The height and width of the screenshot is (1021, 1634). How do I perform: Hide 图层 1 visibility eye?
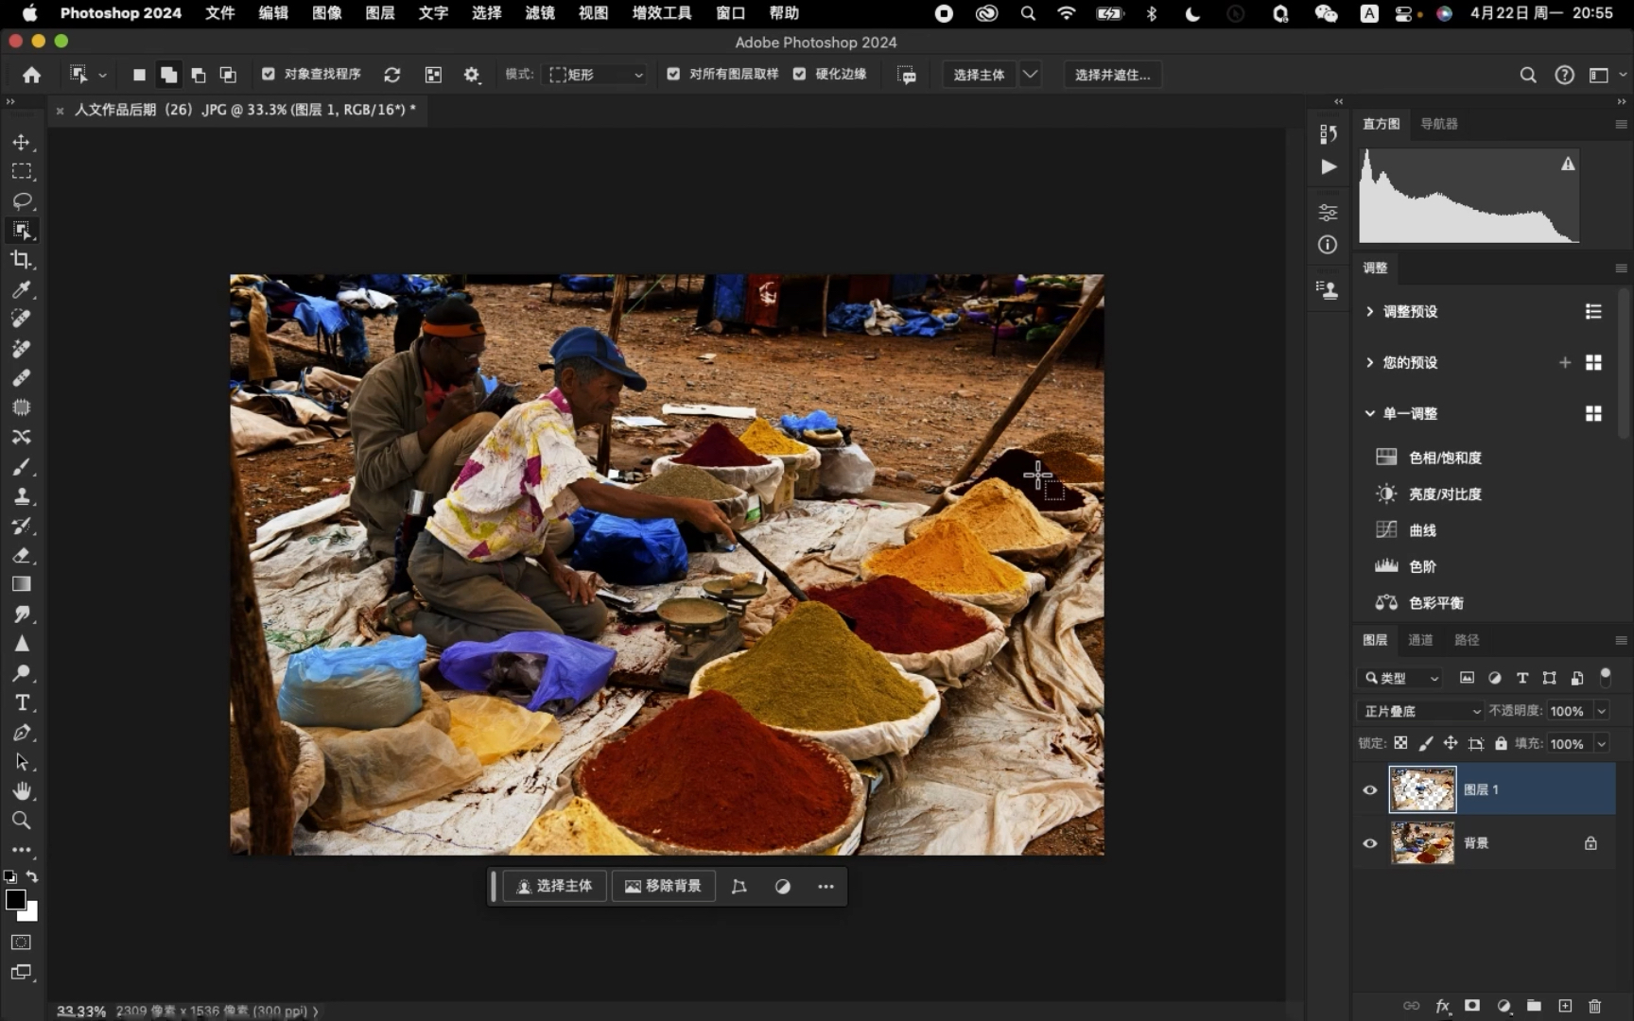click(x=1369, y=790)
